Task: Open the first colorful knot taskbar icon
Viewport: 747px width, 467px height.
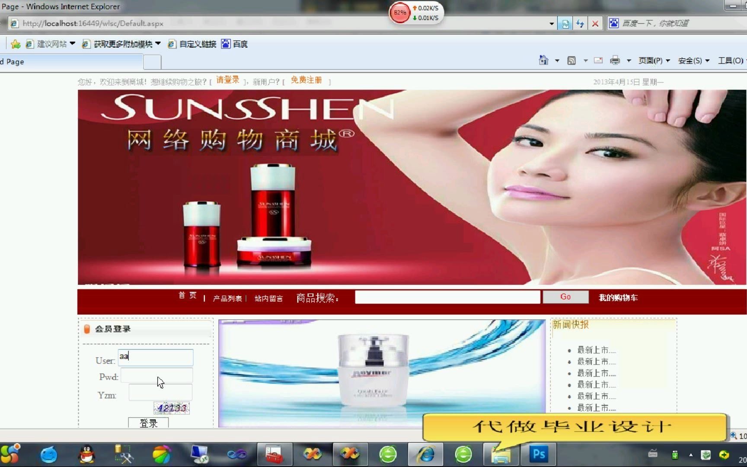Action: (313, 455)
